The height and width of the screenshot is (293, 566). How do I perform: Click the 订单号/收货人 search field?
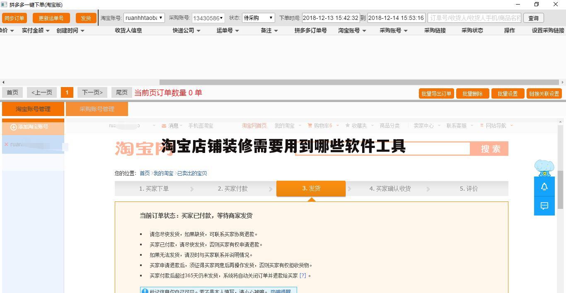pyautogui.click(x=474, y=18)
